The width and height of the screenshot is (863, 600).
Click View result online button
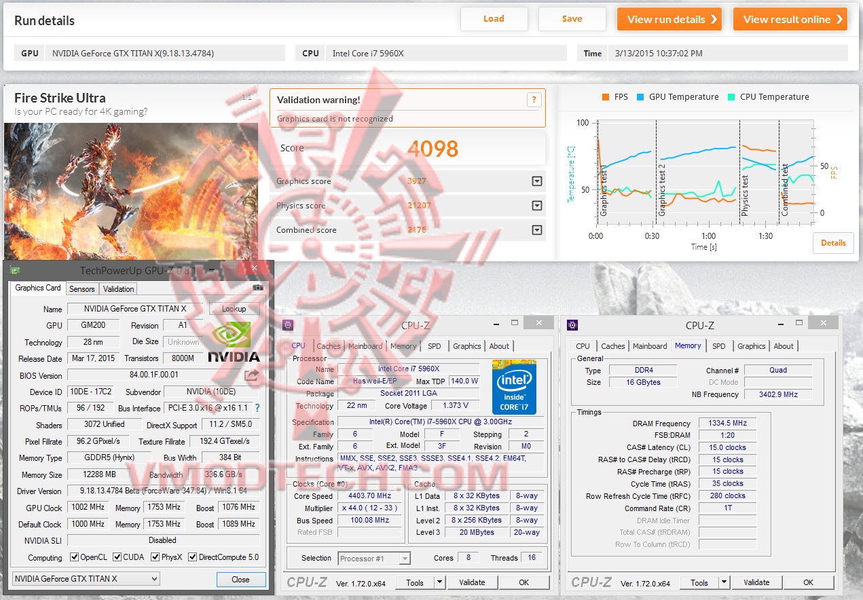790,19
